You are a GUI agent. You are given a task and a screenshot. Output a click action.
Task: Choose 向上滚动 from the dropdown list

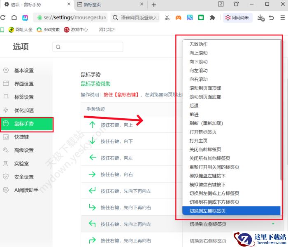(x=231, y=53)
